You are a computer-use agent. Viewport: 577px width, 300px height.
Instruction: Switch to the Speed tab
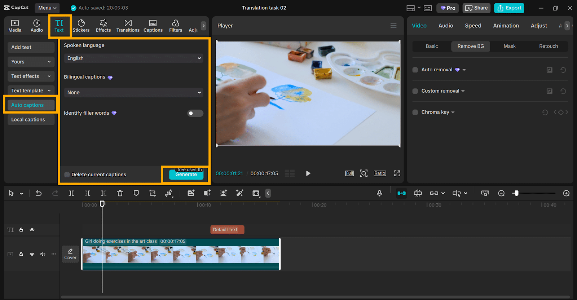click(x=473, y=26)
